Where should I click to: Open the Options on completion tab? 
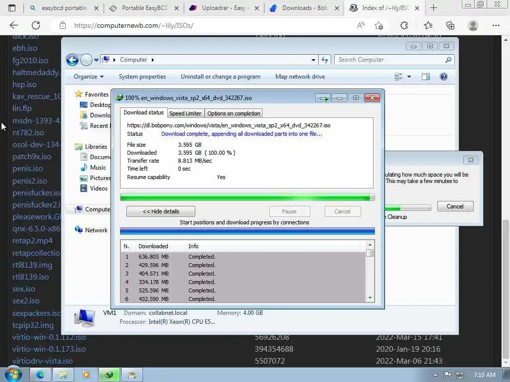point(234,113)
